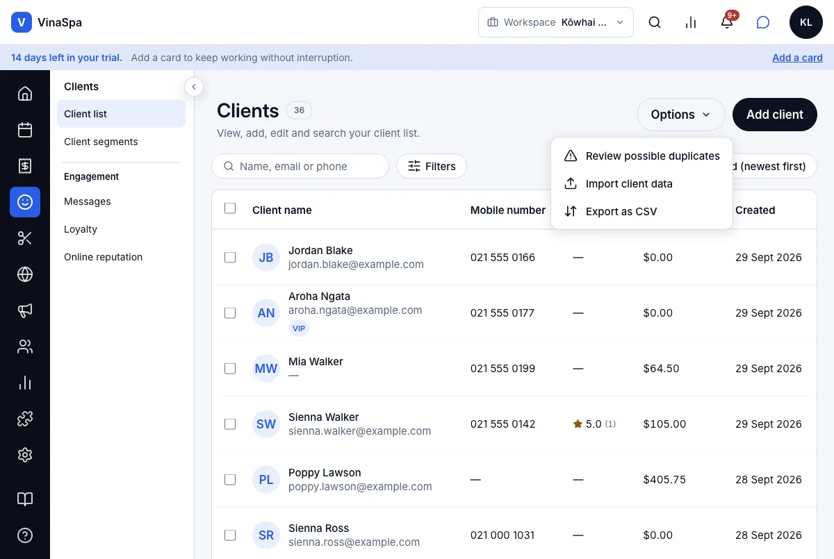Open the Sales receipt icon in sidebar
This screenshot has height=559, width=834.
pos(25,166)
